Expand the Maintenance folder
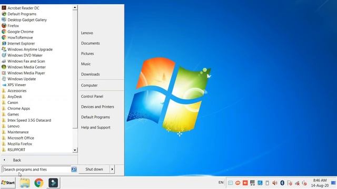Screen dimensions: 337x189 pyautogui.click(x=15, y=132)
